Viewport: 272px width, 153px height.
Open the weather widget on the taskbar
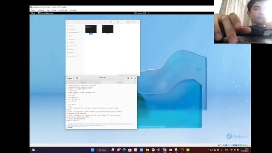pos(33,150)
